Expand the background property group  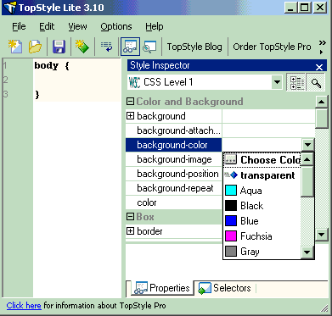(x=130, y=116)
